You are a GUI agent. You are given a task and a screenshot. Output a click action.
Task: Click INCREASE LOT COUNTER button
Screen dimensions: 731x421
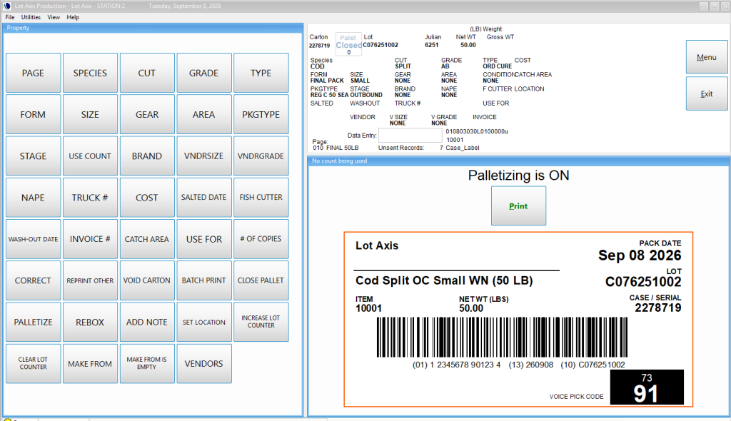(x=261, y=322)
